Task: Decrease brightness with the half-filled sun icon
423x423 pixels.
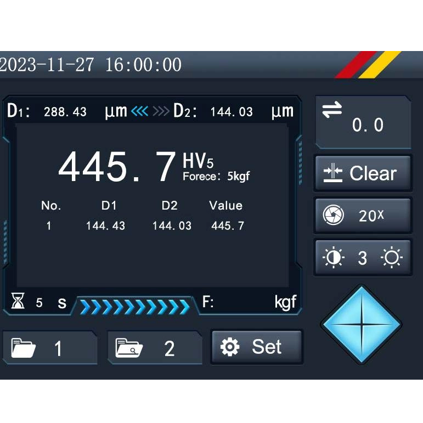Action: click(x=333, y=258)
